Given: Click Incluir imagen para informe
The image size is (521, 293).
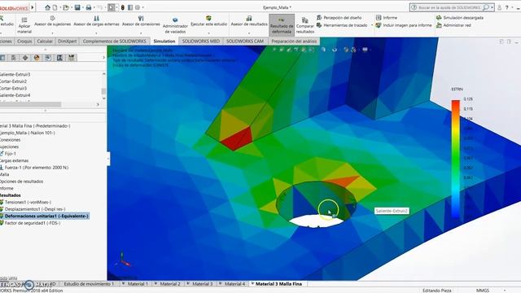Looking at the screenshot, I should click(x=404, y=25).
